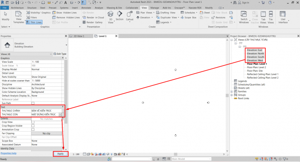Open the THƯ MỤC CON dropdown
300x162 pixels.
pos(60,115)
